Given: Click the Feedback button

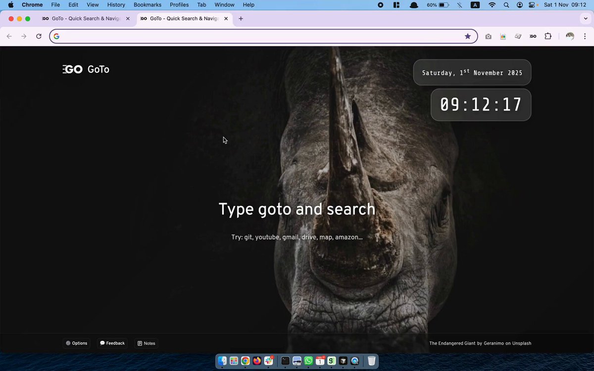Looking at the screenshot, I should click(x=112, y=343).
